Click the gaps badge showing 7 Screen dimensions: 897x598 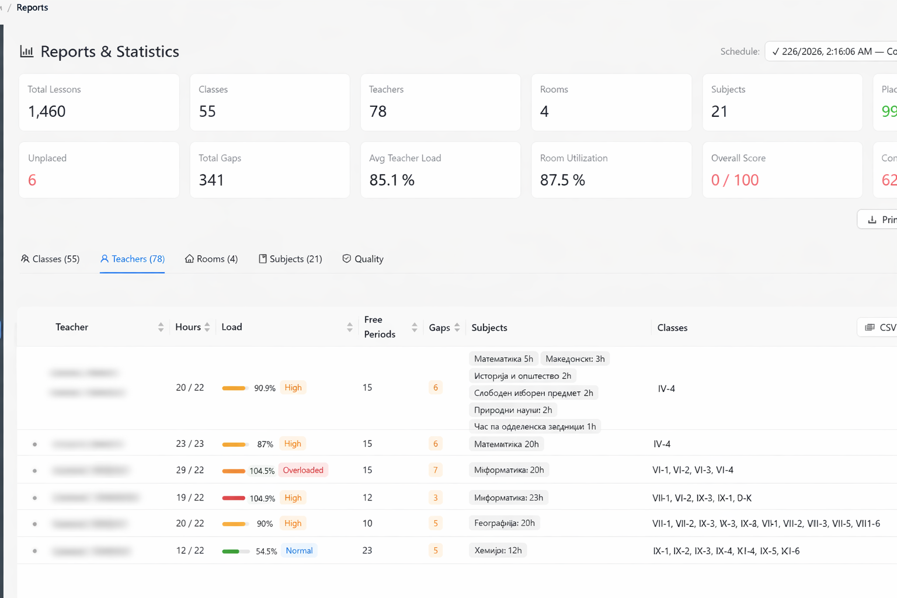tap(435, 470)
